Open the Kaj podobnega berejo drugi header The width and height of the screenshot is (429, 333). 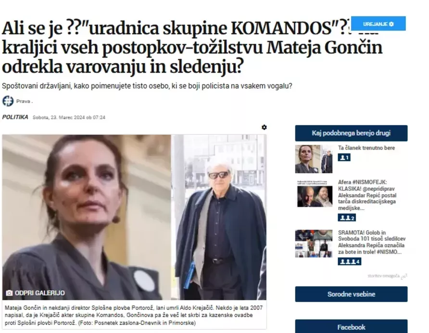(351, 133)
